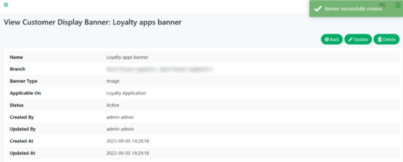
Task: Go back using the Back button
Action: 332,39
